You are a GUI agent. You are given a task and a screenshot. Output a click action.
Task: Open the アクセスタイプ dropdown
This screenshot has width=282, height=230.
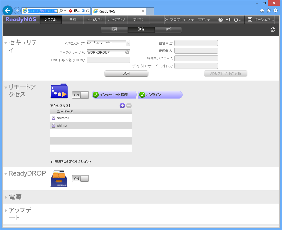click(108, 43)
